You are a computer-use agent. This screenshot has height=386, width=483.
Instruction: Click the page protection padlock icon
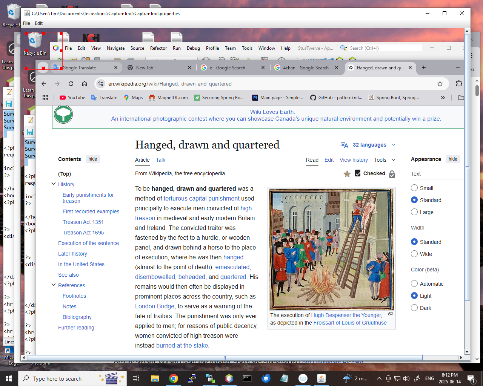392,174
